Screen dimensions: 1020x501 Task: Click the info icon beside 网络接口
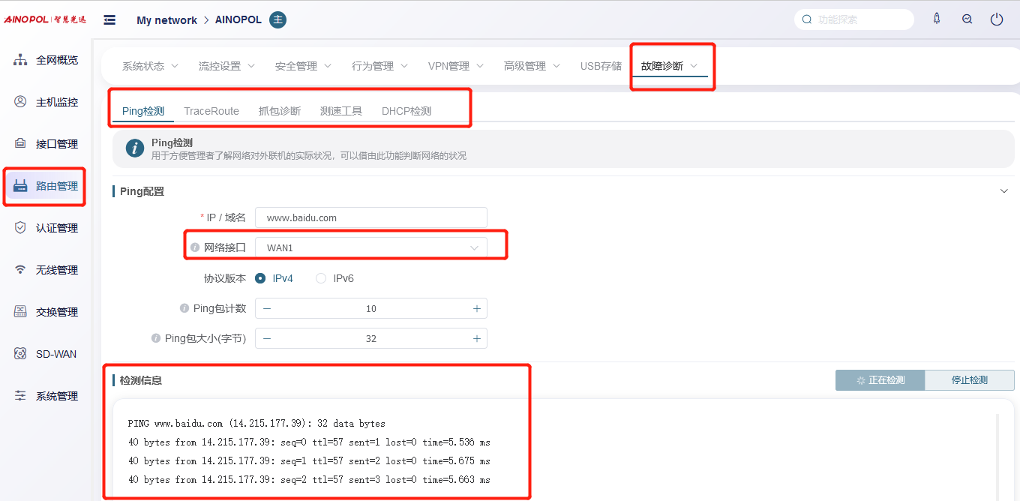click(x=195, y=247)
